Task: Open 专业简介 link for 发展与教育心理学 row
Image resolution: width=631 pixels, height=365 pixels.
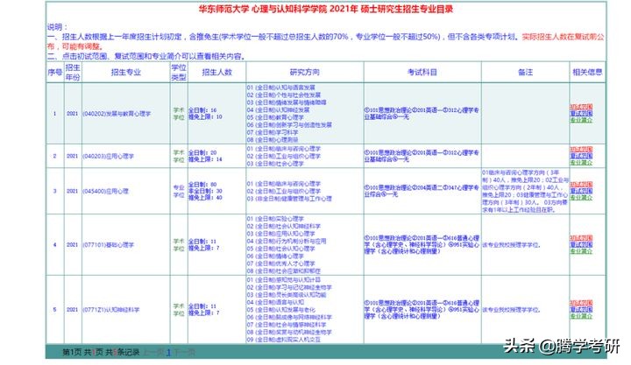Action: tap(581, 120)
